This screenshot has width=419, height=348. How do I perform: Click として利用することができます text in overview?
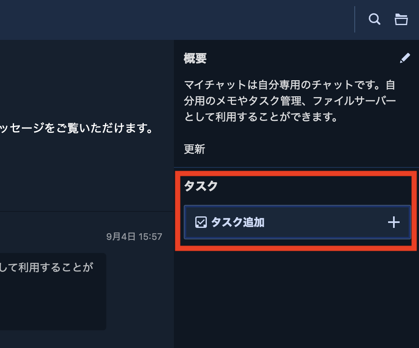pos(260,117)
